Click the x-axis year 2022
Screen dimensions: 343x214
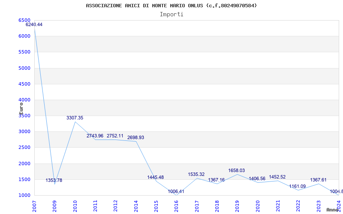coord(298,206)
